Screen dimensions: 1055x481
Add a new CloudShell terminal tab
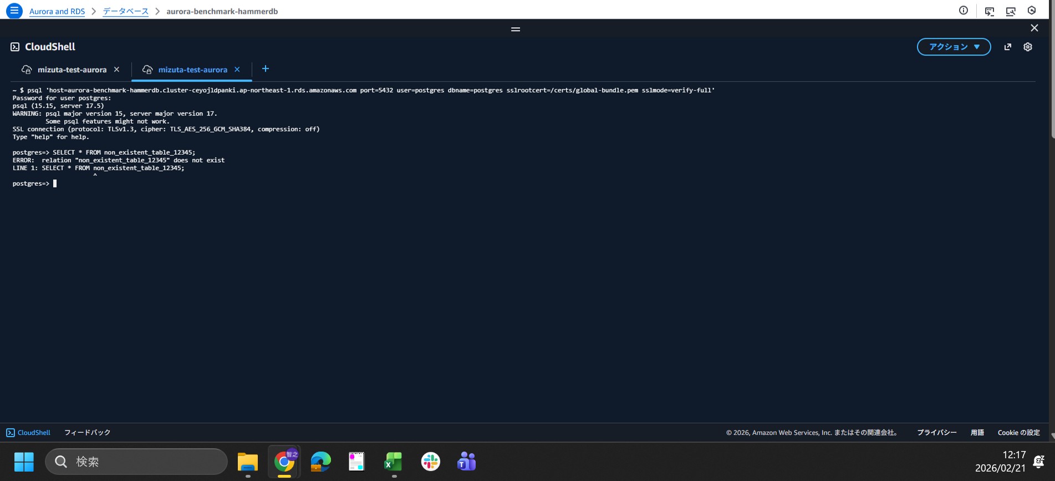(x=265, y=69)
